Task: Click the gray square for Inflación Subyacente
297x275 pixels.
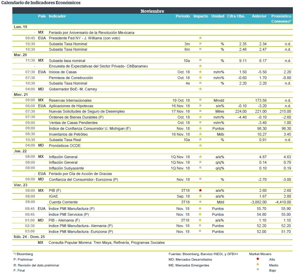Action: (200, 167)
